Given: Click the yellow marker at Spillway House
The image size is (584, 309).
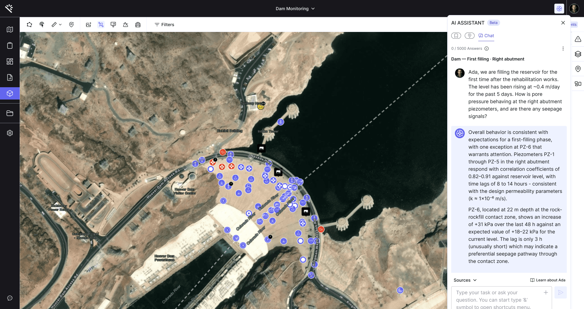Looking at the screenshot, I should (x=261, y=107).
